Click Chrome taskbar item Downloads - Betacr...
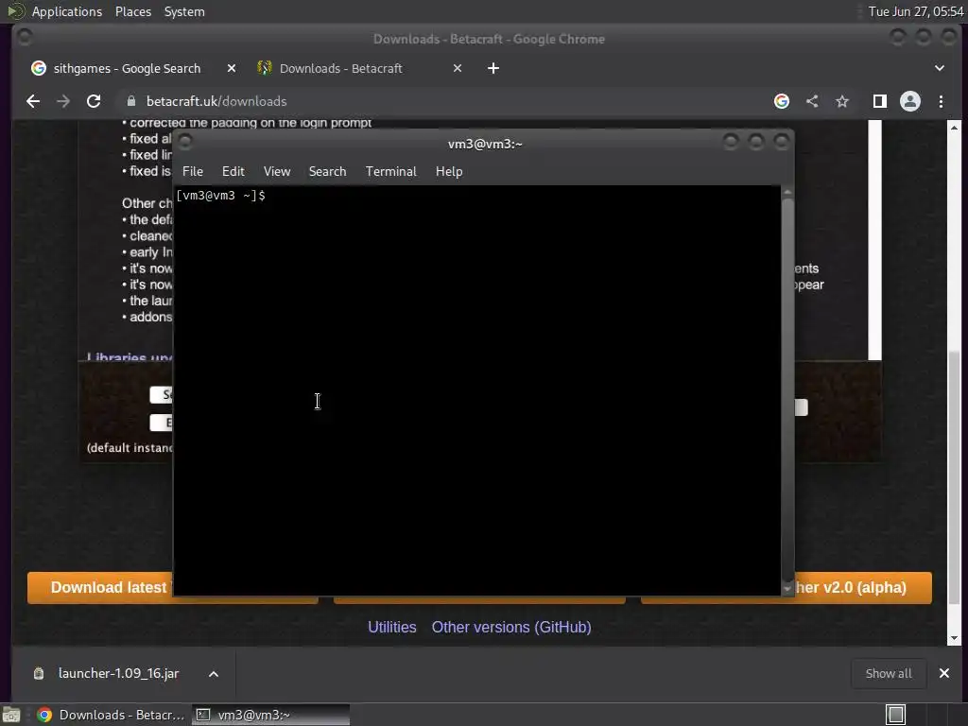968x726 pixels. pyautogui.click(x=112, y=715)
